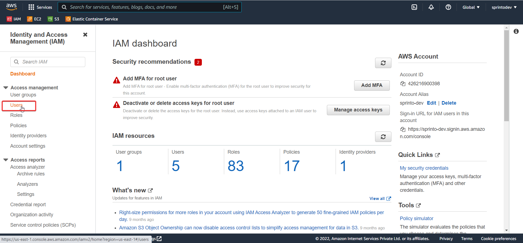Click the search magnifier in top bar
The width and height of the screenshot is (523, 243).
pos(64,7)
